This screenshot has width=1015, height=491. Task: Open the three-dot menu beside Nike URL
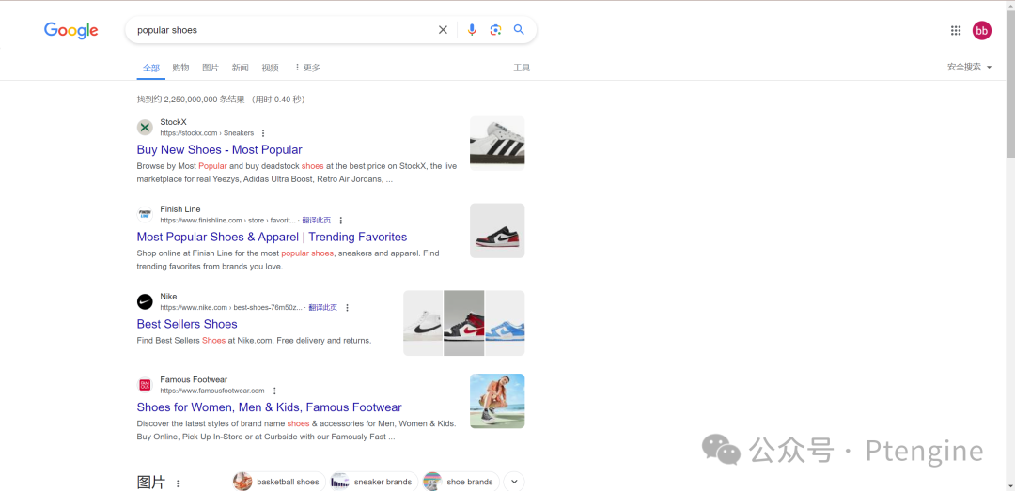(x=348, y=308)
